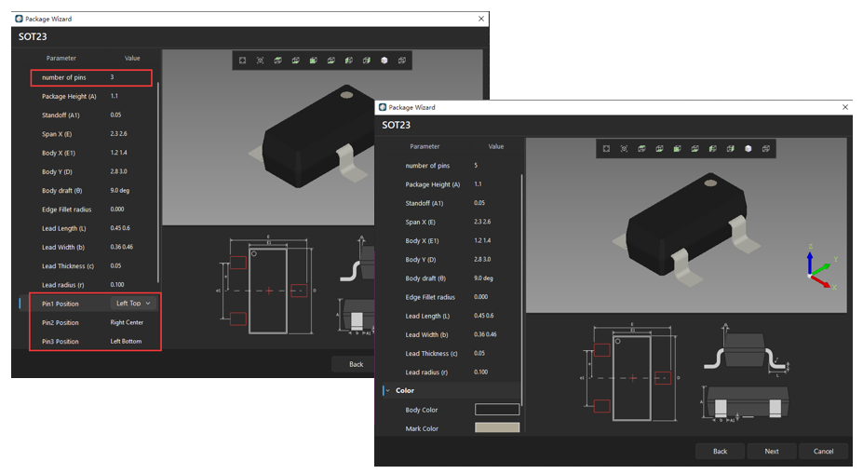The width and height of the screenshot is (863, 474).
Task: Click the zoom-focus icon in the front window toolbar
Action: click(624, 148)
